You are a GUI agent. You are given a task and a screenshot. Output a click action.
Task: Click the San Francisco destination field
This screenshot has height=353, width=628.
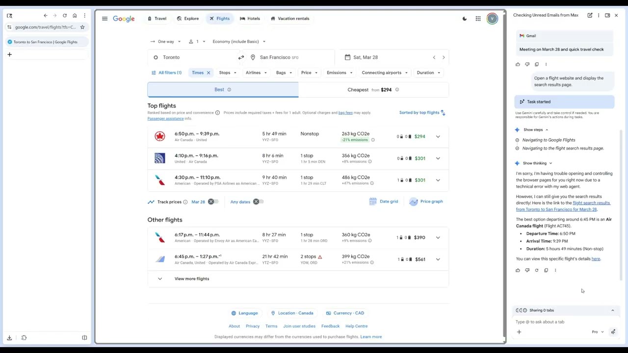pyautogui.click(x=288, y=57)
